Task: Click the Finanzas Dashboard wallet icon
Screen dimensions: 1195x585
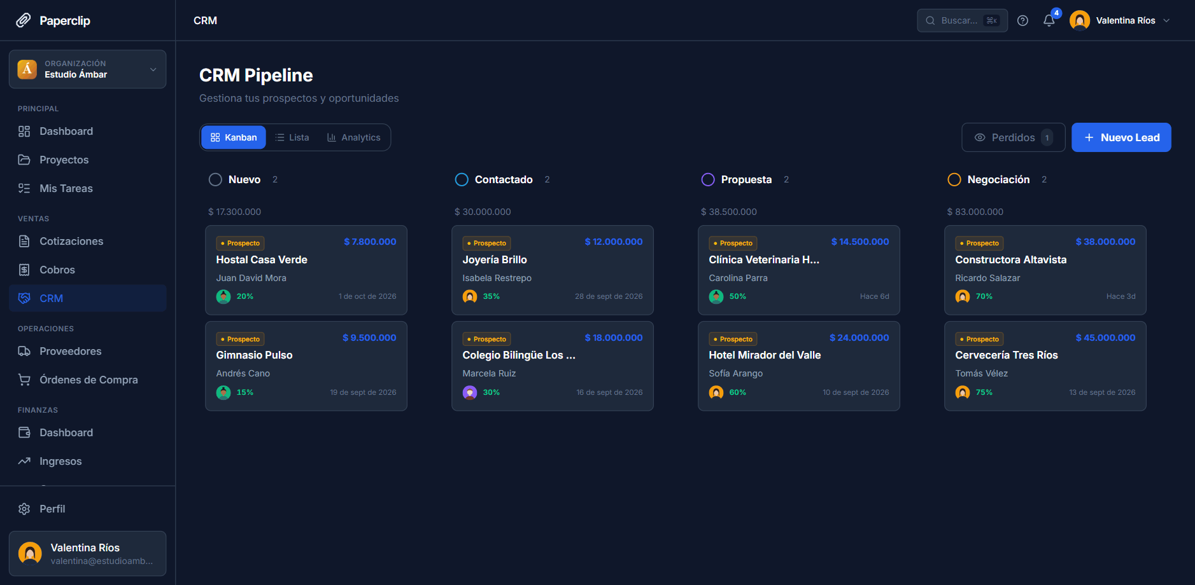Action: (x=24, y=432)
